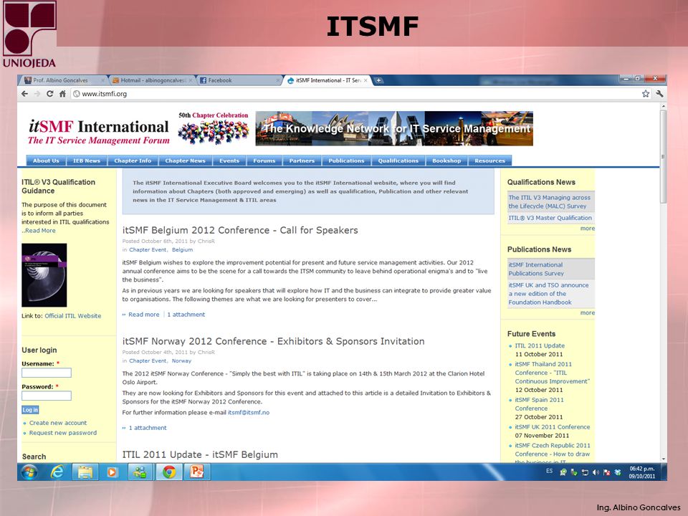Viewport: 688px width, 516px height.
Task: Click the itSMF International logo
Action: [x=99, y=132]
